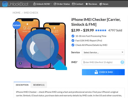Click the envelope icon beside Contact

click(x=73, y=4)
